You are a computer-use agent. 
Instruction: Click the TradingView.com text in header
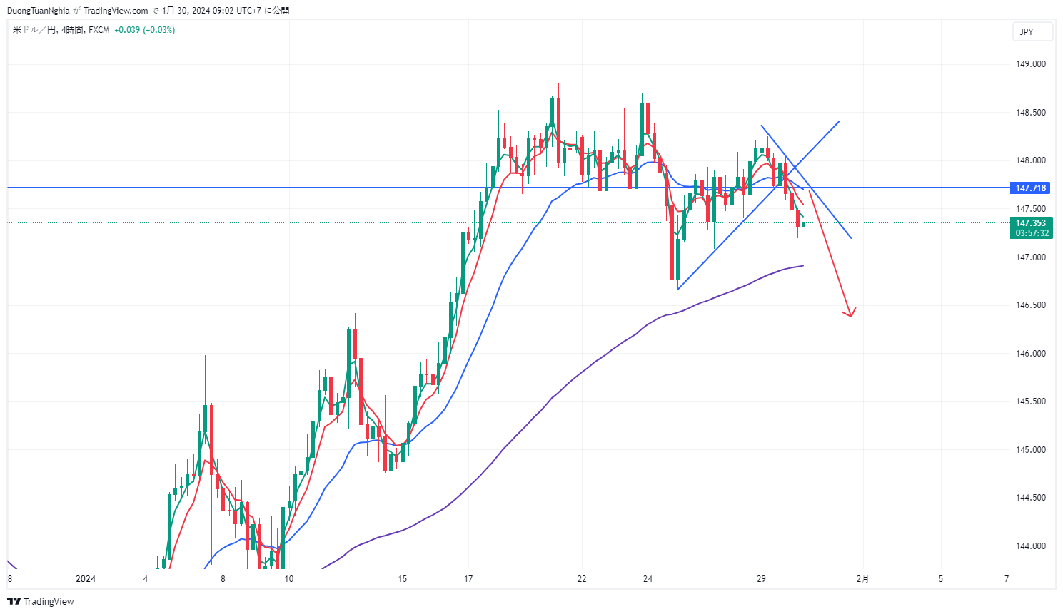pos(116,11)
